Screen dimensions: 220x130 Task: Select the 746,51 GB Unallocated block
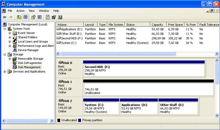(x=148, y=88)
